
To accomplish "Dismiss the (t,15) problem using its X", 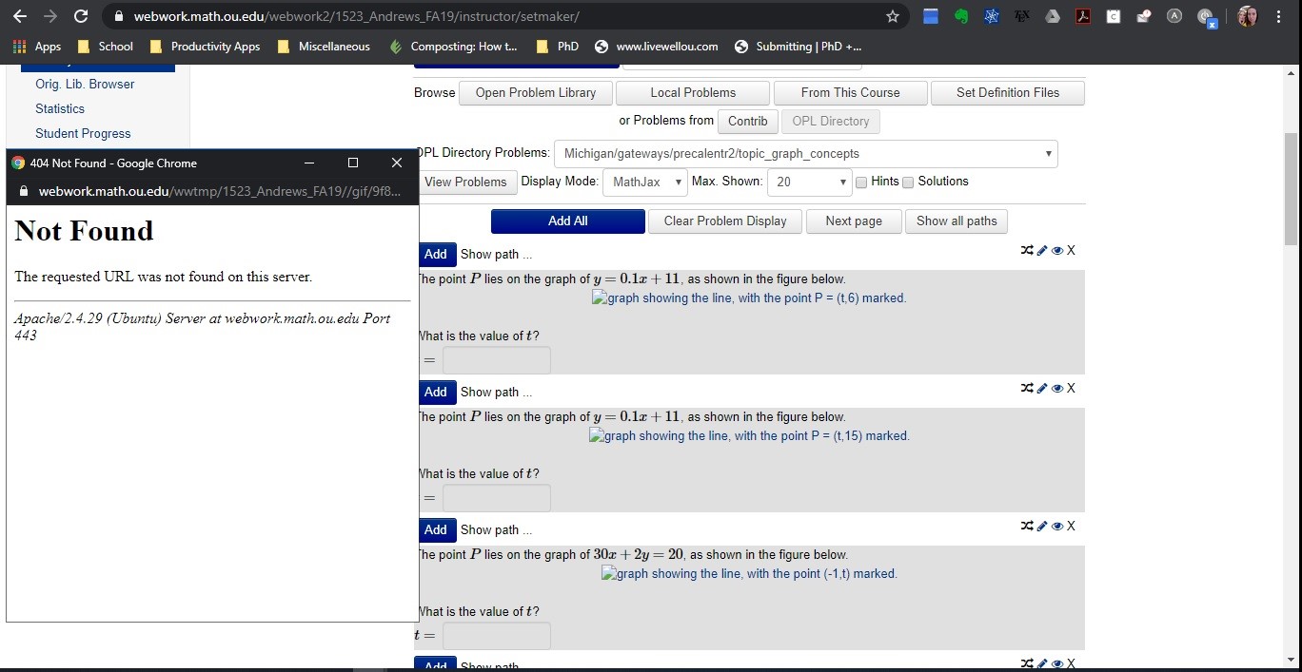I will [x=1071, y=389].
